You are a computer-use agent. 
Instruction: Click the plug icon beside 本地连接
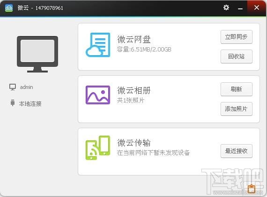tap(13, 103)
